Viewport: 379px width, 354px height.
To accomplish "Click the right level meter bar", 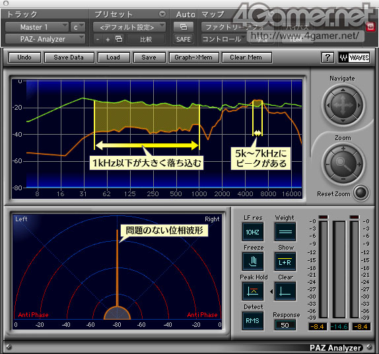I will point(355,269).
